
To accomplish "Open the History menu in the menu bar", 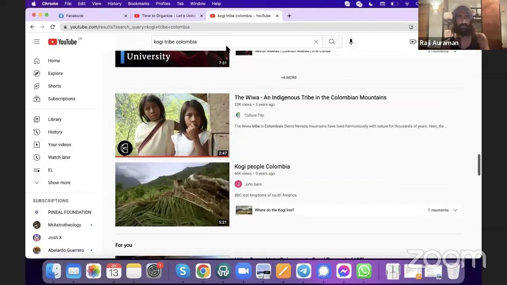I will point(114,4).
